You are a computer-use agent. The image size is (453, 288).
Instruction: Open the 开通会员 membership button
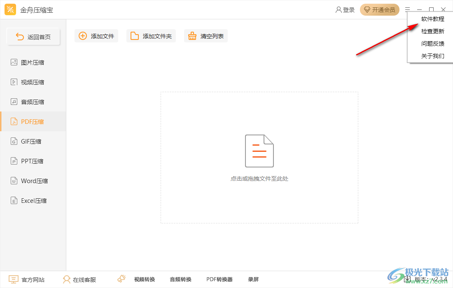point(379,10)
